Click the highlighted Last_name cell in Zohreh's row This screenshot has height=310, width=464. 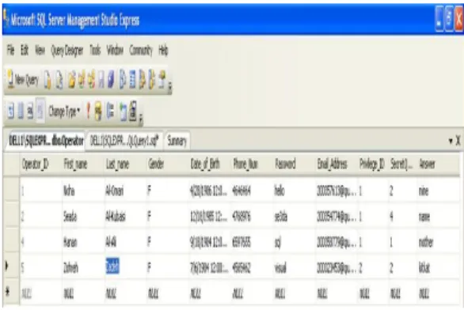[125, 267]
